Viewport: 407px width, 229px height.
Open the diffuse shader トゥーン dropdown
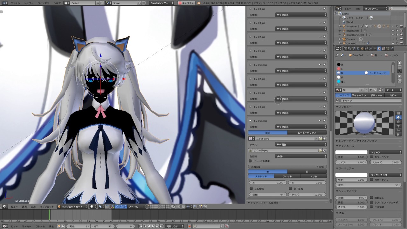tap(386, 152)
